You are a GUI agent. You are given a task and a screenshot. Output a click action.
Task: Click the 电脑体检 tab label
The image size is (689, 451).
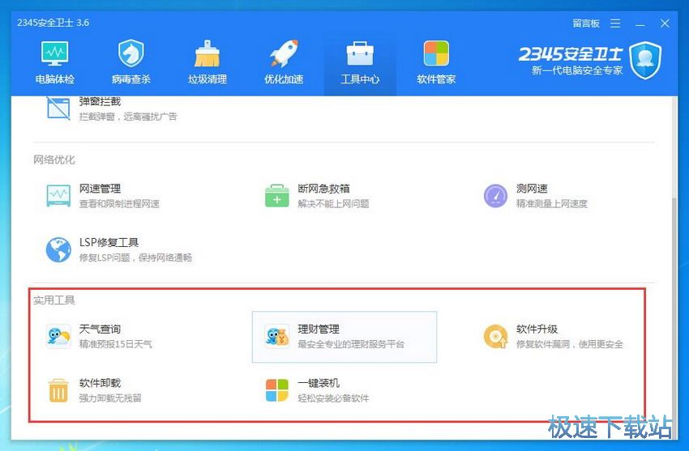pyautogui.click(x=55, y=79)
